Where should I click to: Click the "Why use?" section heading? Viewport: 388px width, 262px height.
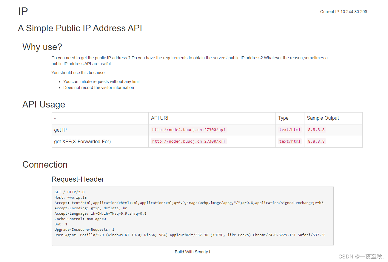(42, 47)
